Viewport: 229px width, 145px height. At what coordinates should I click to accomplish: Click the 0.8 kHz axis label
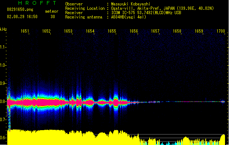[3, 101]
